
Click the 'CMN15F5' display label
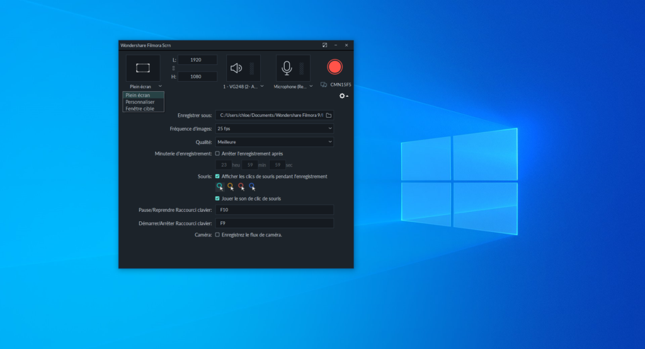341,85
